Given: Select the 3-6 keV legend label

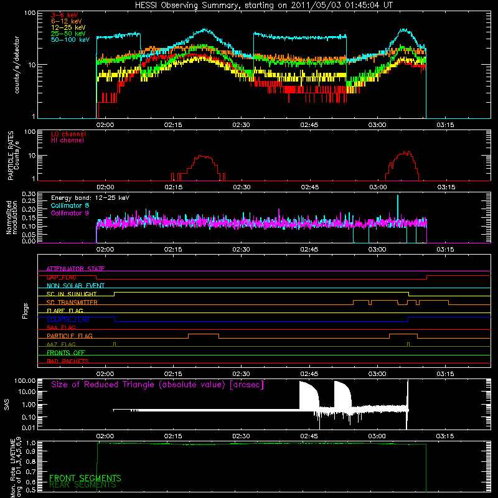Looking at the screenshot, I should point(65,15).
